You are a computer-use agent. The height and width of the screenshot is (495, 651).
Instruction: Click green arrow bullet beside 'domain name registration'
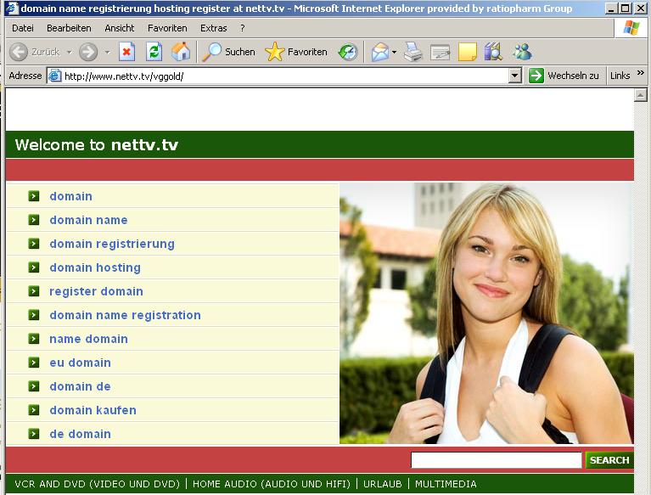click(34, 315)
